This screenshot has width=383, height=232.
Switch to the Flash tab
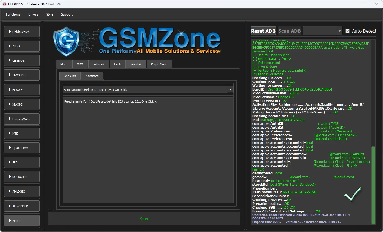[x=118, y=64]
